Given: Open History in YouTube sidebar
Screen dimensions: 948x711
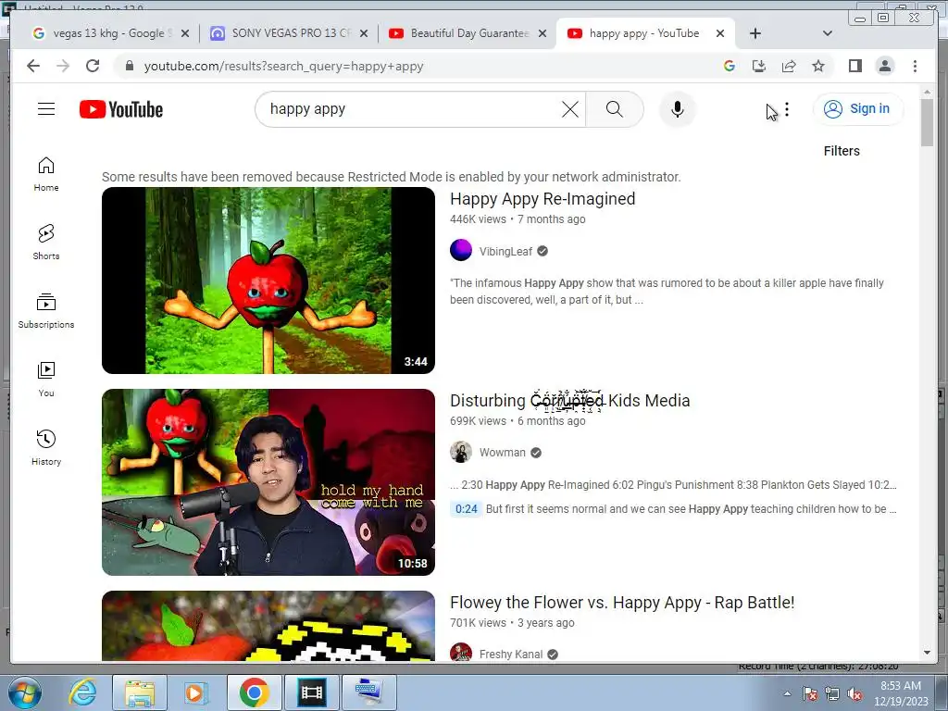Looking at the screenshot, I should [46, 447].
